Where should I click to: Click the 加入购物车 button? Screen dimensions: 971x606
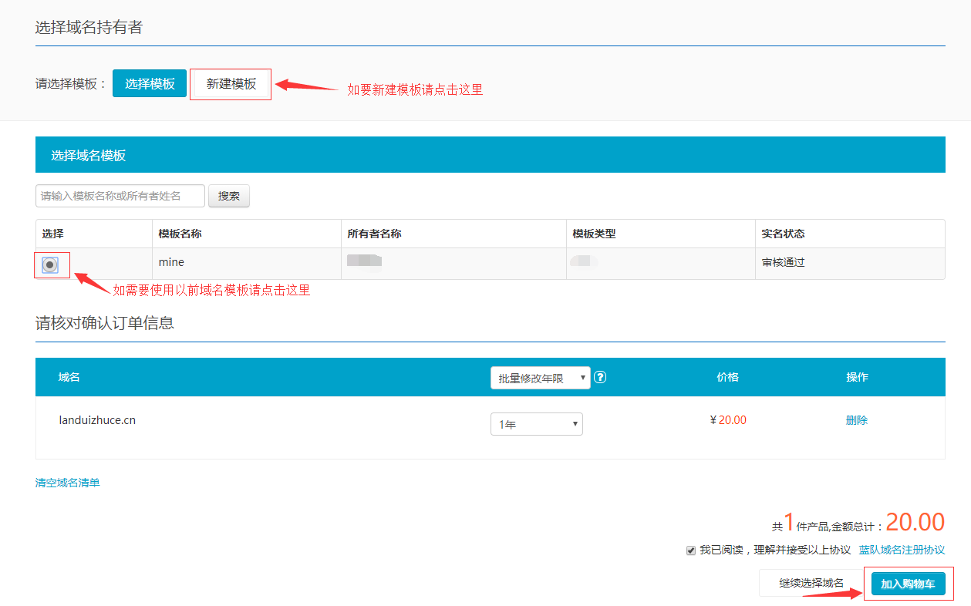tap(908, 584)
